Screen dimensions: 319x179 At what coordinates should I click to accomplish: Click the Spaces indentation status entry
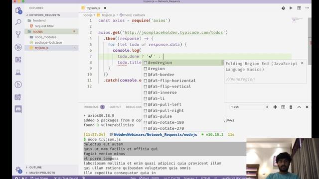click(x=190, y=178)
